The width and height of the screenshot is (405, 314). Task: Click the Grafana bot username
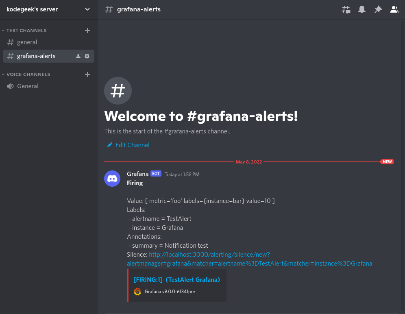coord(137,174)
